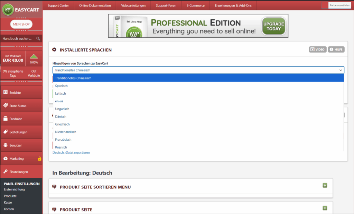
Task: Click the Upgrade Today banner
Action: click(273, 26)
